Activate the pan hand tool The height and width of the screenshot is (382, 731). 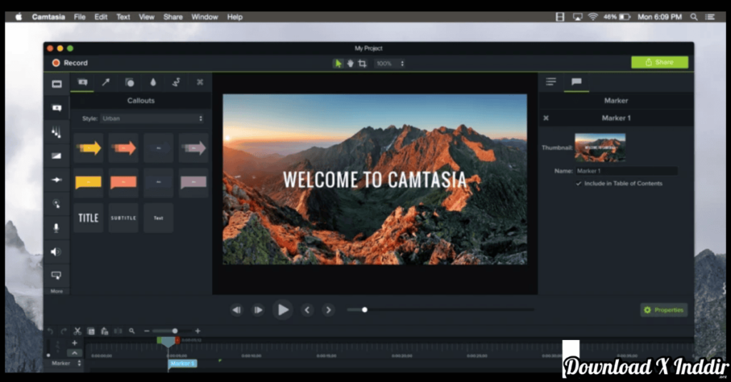(x=350, y=63)
